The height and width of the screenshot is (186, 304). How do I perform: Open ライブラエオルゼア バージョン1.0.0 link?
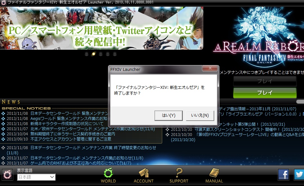(x=262, y=114)
